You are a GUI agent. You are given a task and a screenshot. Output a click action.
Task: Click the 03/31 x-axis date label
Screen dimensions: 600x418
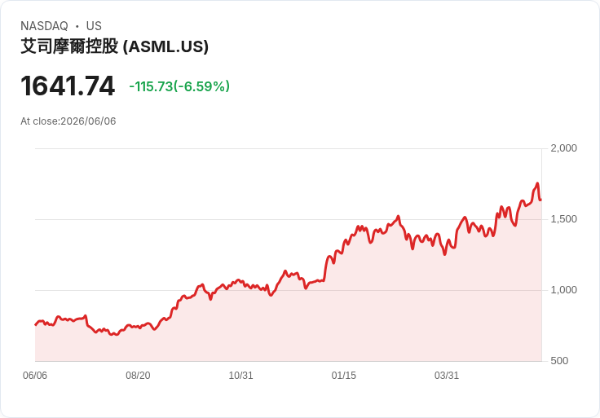pos(447,375)
